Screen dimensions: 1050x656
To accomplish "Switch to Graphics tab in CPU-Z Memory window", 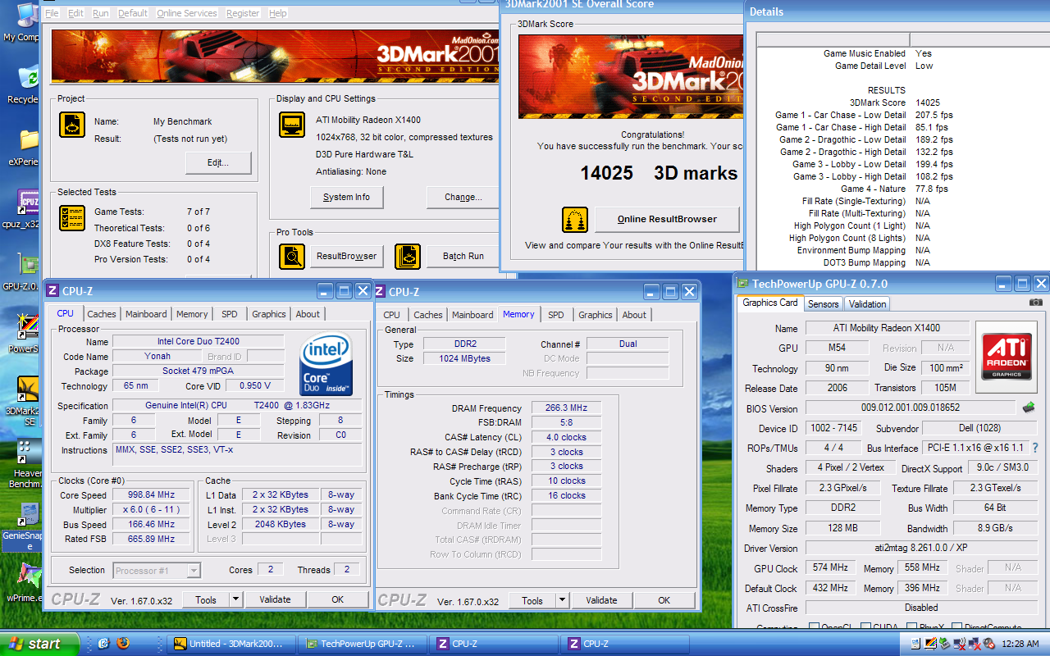I will coord(596,315).
